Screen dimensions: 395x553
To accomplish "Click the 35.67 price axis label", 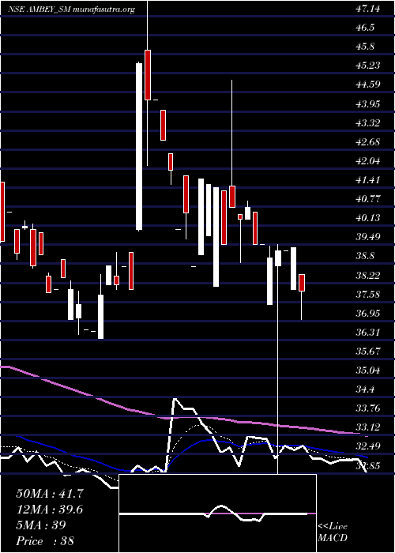I will point(367,352).
